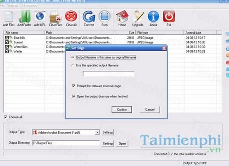Click the Exit power icon
This screenshot has width=229, height=166.
click(x=169, y=16)
